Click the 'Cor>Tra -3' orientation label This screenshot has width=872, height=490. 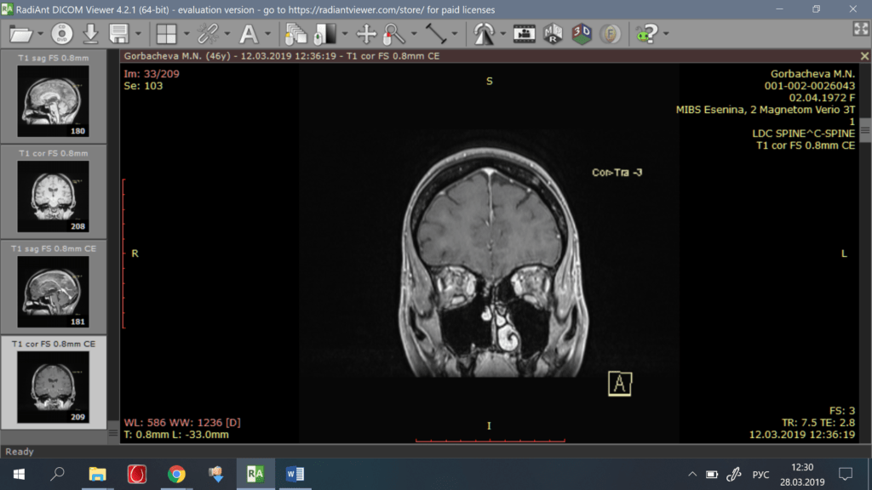[617, 172]
